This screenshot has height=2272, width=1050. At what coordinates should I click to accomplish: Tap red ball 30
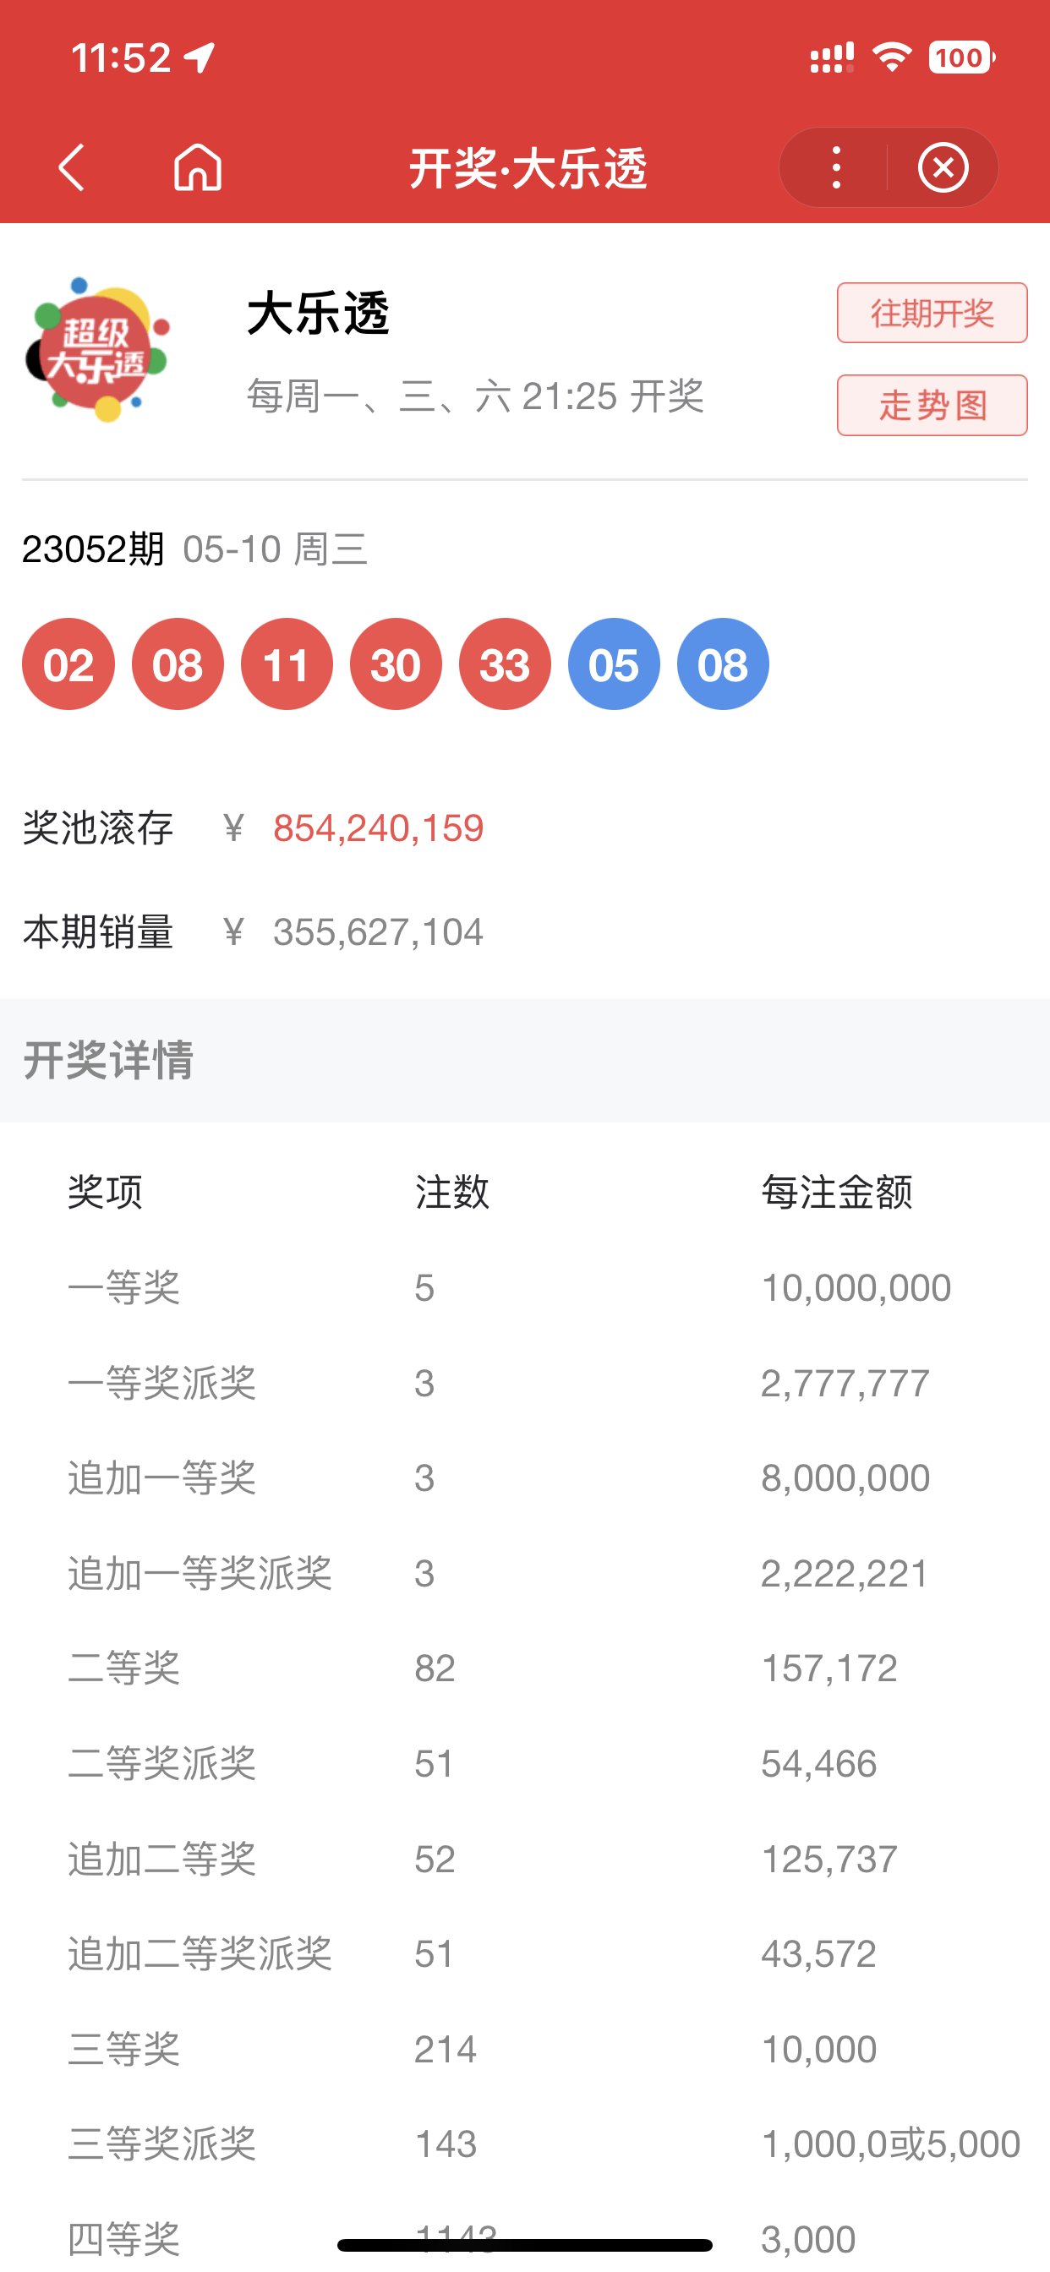click(x=396, y=664)
